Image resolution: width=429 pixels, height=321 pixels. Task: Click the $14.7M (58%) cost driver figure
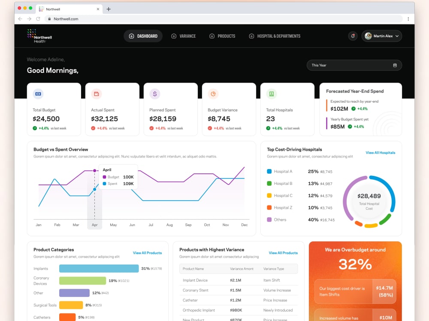tap(384, 291)
